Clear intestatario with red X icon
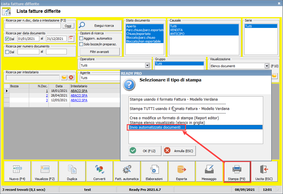Image resolution: width=283 pixels, height=194 pixels. 71,77
